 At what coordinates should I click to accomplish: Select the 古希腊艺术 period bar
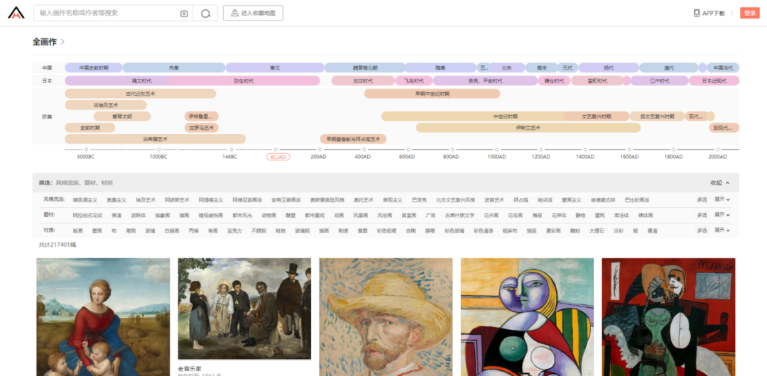pos(155,139)
